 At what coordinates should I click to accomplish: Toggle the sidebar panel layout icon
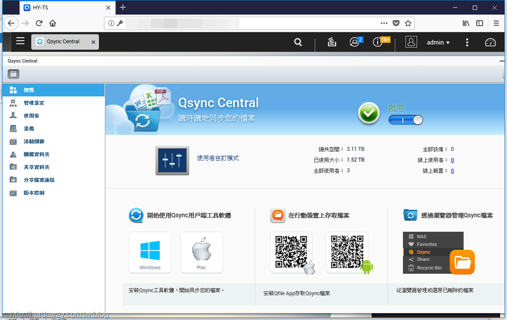13,74
